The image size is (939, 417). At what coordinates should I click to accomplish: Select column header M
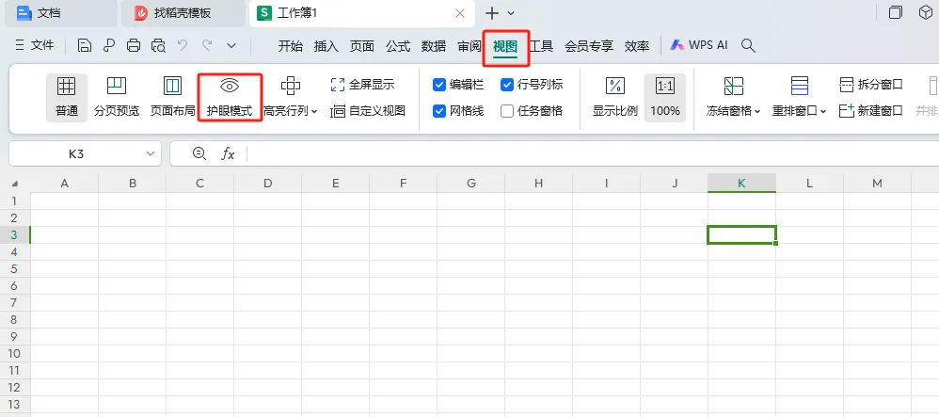[x=877, y=184]
